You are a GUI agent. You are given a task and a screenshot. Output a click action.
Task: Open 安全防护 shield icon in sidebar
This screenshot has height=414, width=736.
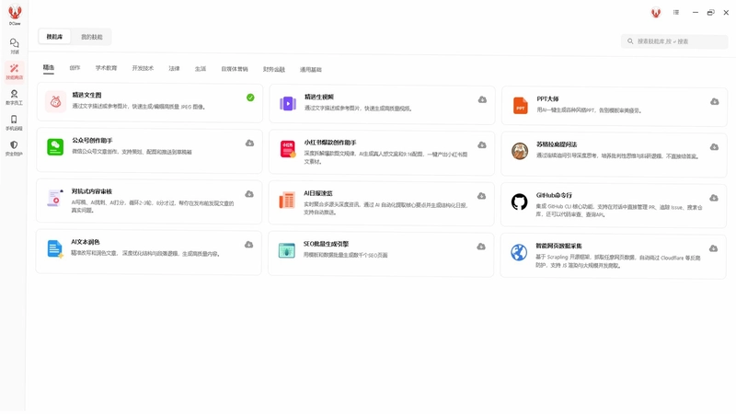click(14, 147)
